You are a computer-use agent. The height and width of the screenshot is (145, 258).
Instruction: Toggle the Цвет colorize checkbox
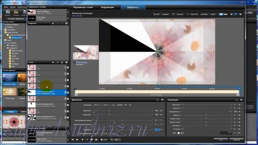click(x=179, y=133)
